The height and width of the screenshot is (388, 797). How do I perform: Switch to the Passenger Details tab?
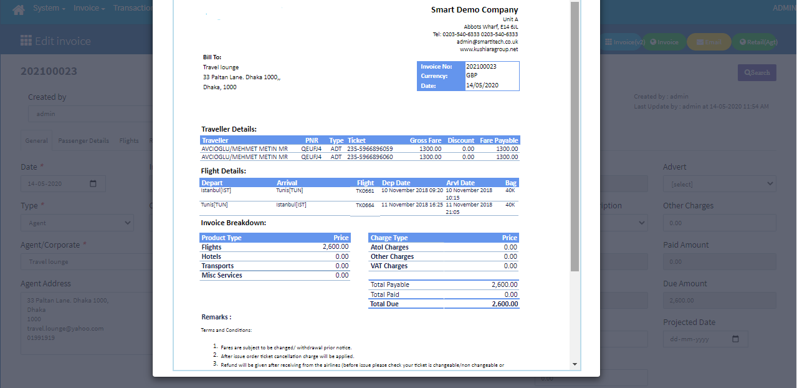click(84, 140)
